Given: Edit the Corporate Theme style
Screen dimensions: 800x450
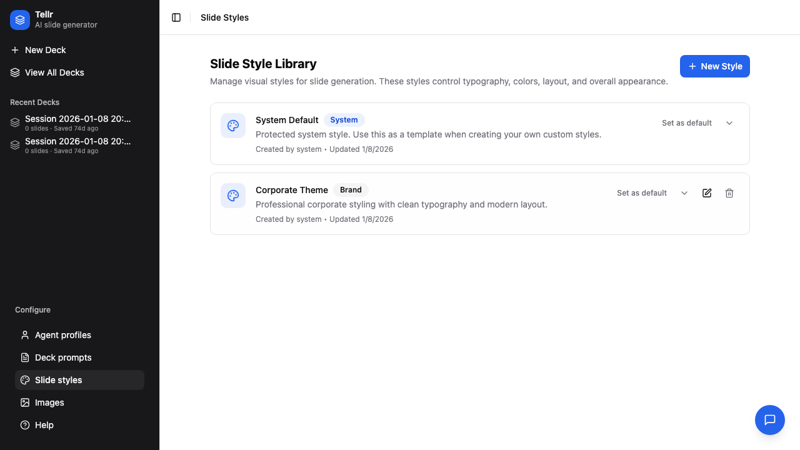Looking at the screenshot, I should (x=707, y=193).
